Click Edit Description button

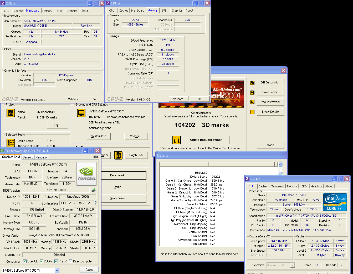[270, 83]
